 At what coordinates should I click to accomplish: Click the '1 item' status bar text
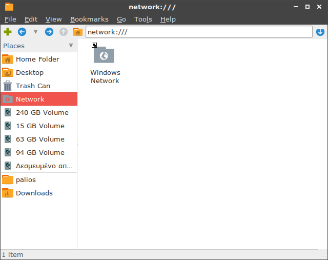coord(12,255)
